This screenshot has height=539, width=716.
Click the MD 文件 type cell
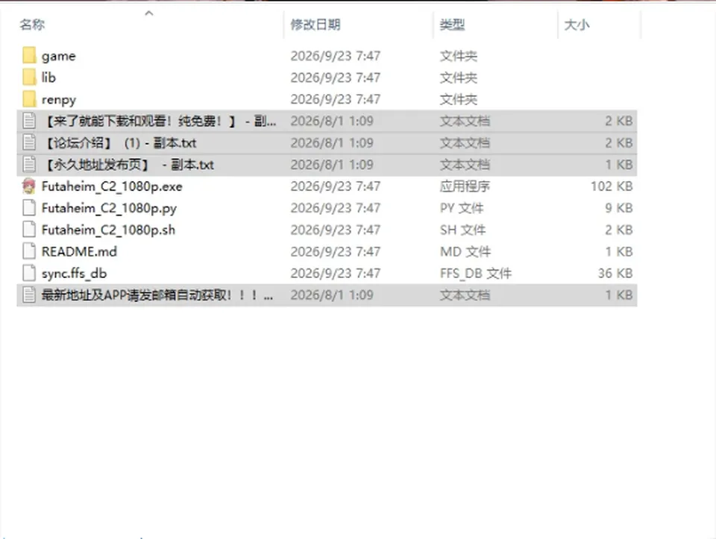pos(465,251)
